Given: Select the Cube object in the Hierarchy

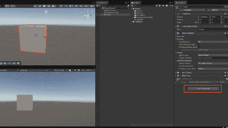Looking at the screenshot, I should coord(108,15).
